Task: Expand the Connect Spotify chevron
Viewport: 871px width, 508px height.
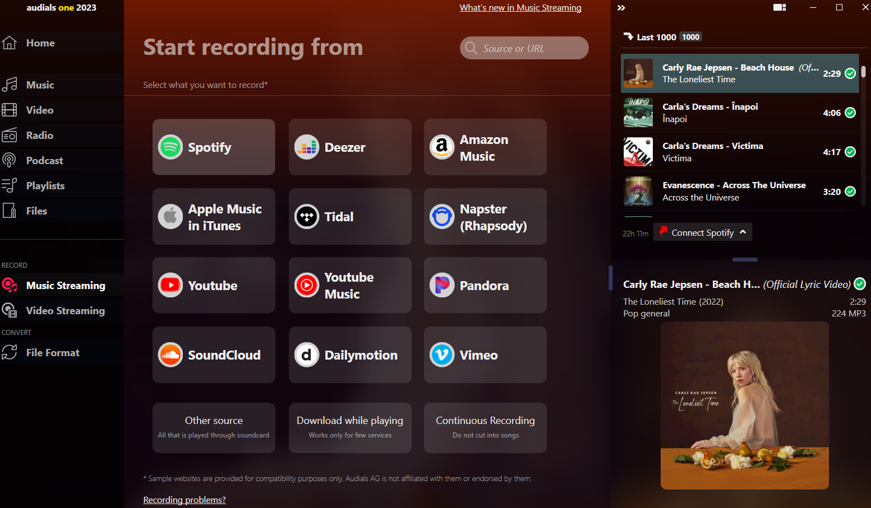Action: pos(743,232)
